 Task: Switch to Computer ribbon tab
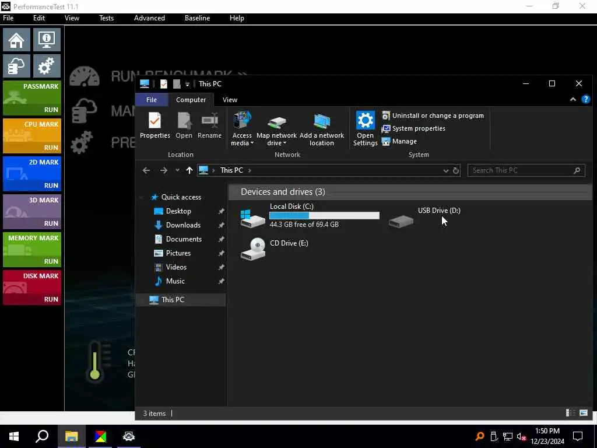pos(191,100)
